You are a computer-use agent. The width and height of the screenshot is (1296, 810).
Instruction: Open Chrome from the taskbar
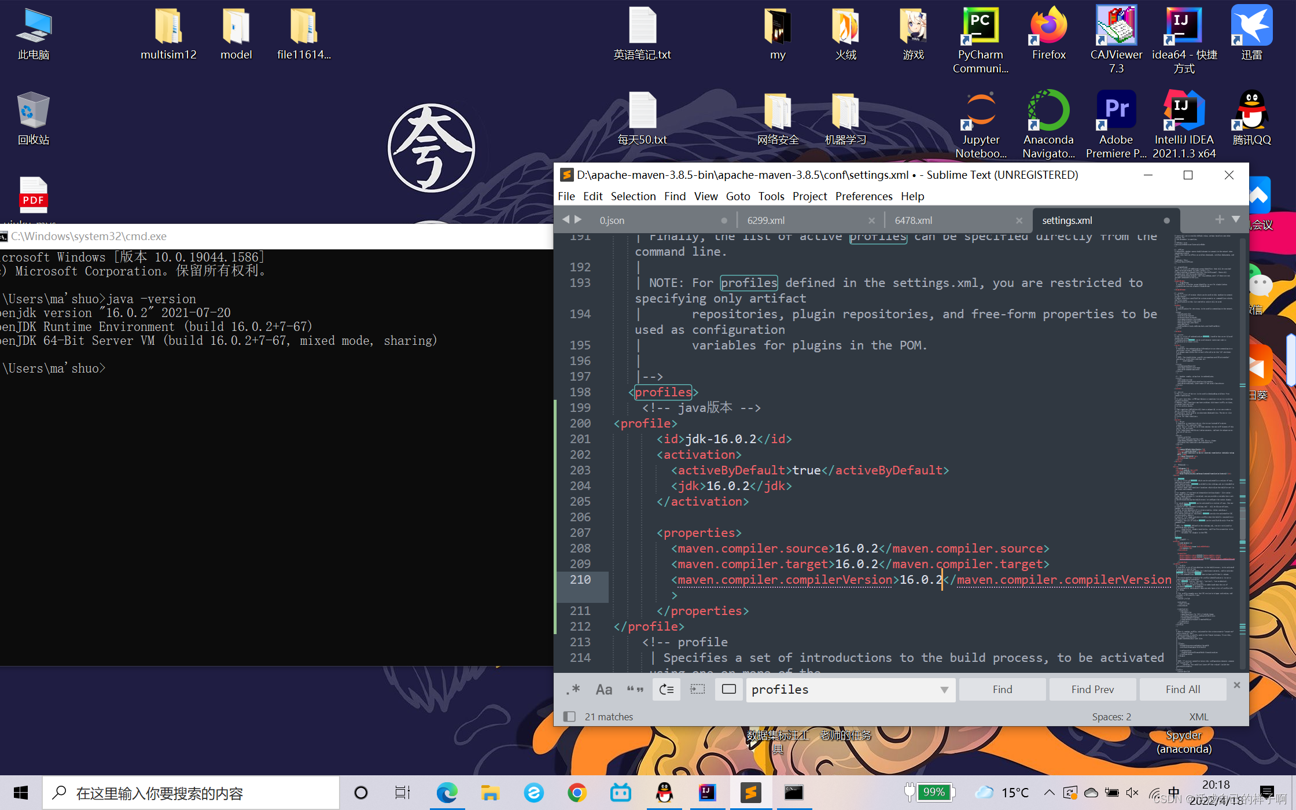[x=577, y=793]
